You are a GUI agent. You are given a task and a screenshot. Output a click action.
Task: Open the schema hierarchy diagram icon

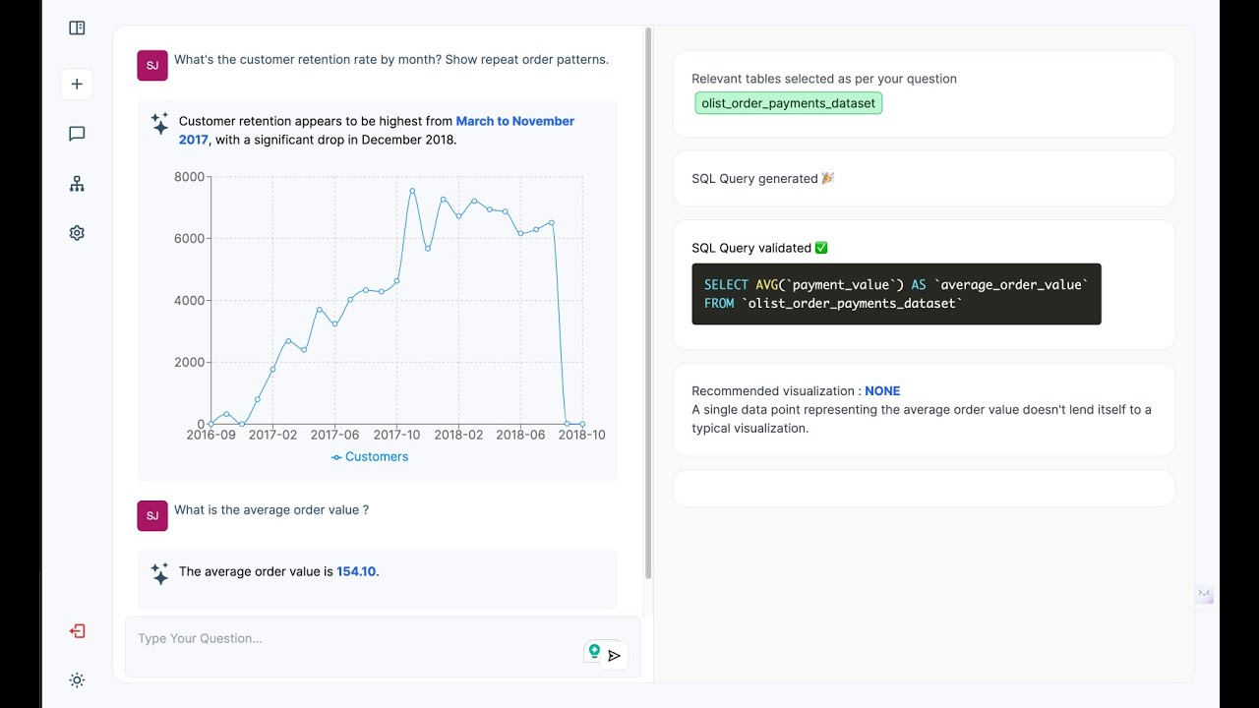click(77, 184)
